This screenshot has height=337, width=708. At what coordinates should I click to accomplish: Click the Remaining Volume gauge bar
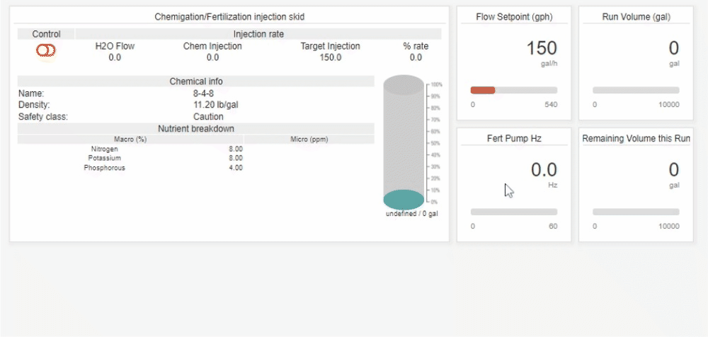[x=636, y=212]
